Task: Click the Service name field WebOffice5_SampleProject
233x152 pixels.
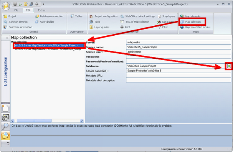Action: pyautogui.click(x=178, y=47)
